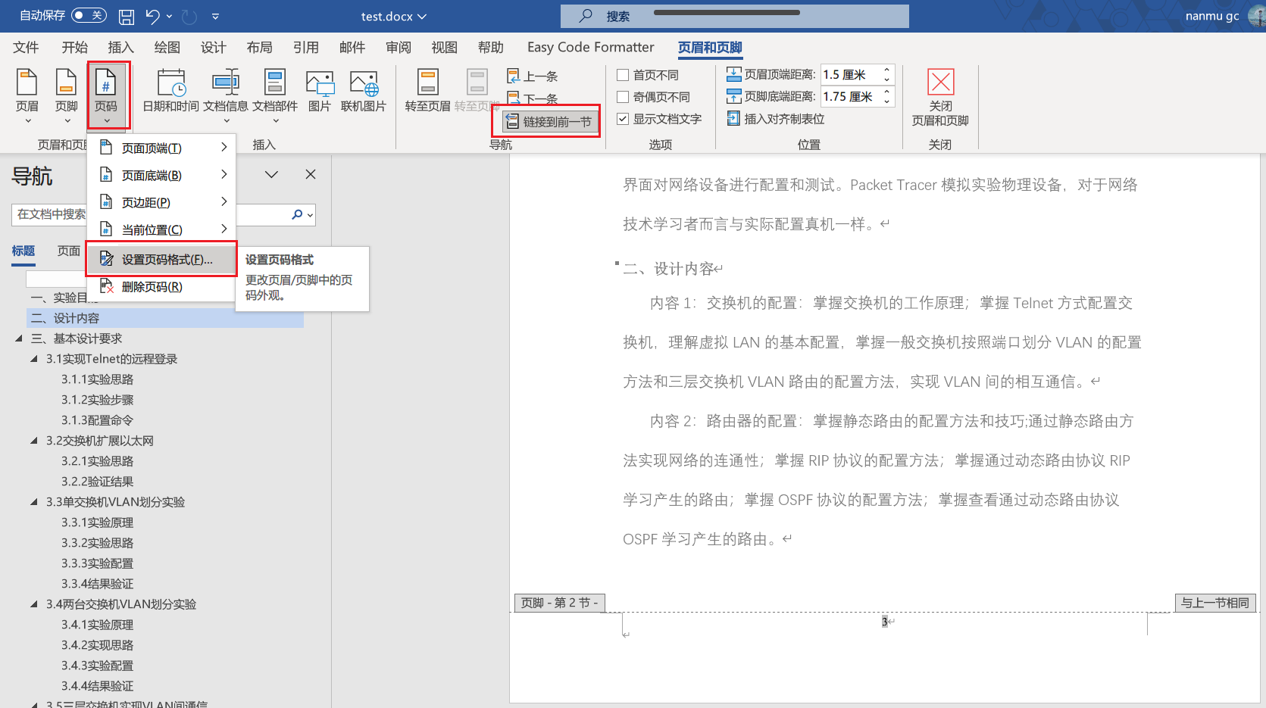Check Different Odd & Even Pages (奇偶页不同)
Image resolution: width=1266 pixels, height=708 pixels.
[x=623, y=97]
